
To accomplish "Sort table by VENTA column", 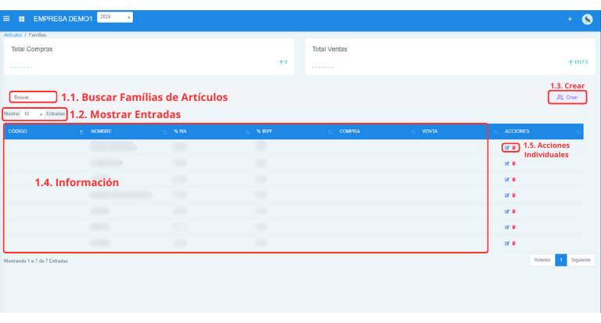I will coord(459,131).
